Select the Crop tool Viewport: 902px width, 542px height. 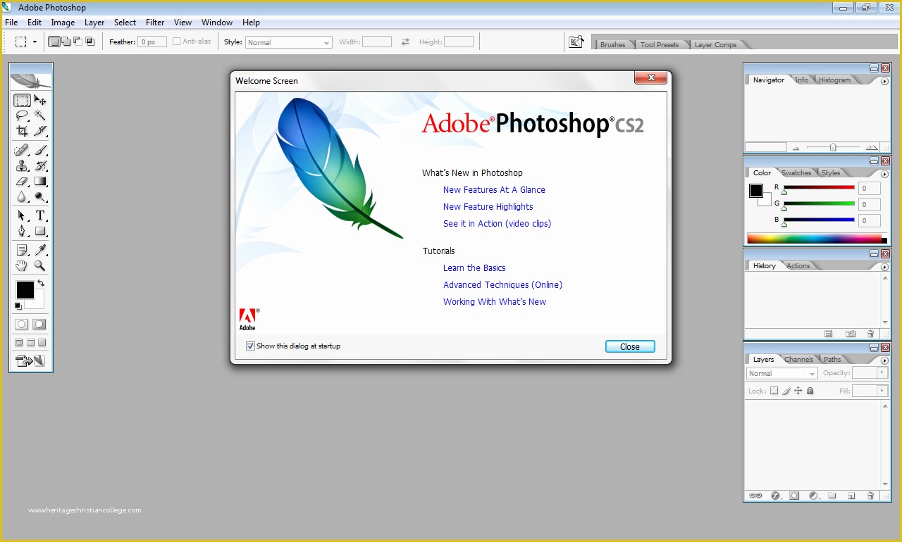point(22,131)
